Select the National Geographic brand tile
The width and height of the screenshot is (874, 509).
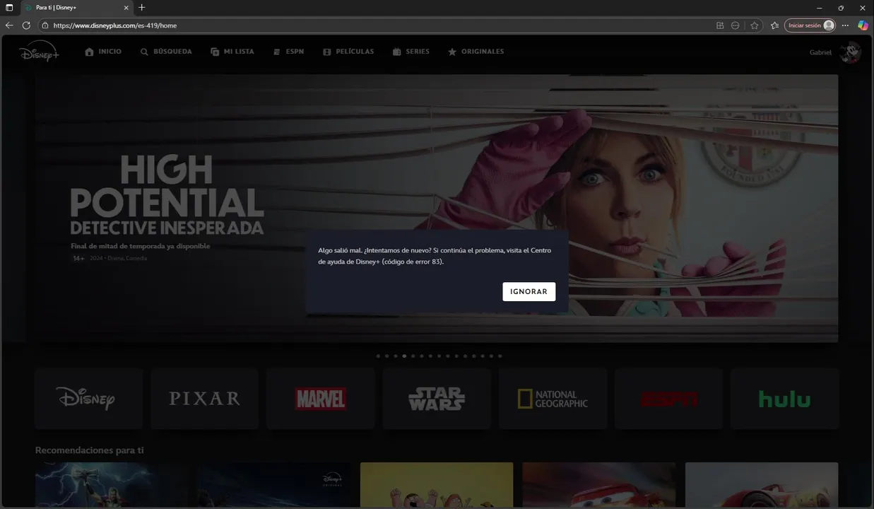click(x=553, y=398)
